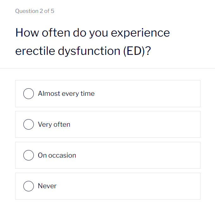Click the "Almost every time" label text

[x=66, y=94]
